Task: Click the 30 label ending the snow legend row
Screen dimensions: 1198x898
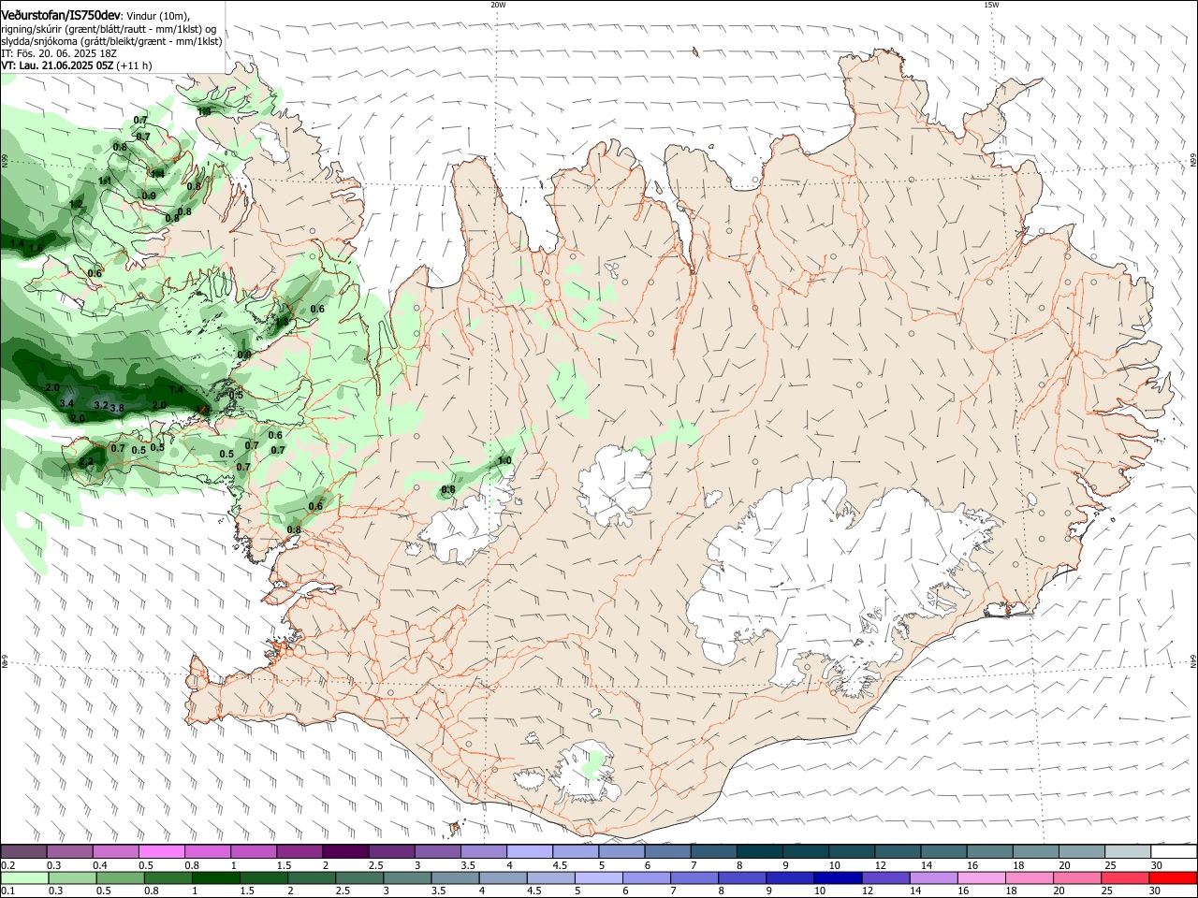Action: tap(1156, 865)
